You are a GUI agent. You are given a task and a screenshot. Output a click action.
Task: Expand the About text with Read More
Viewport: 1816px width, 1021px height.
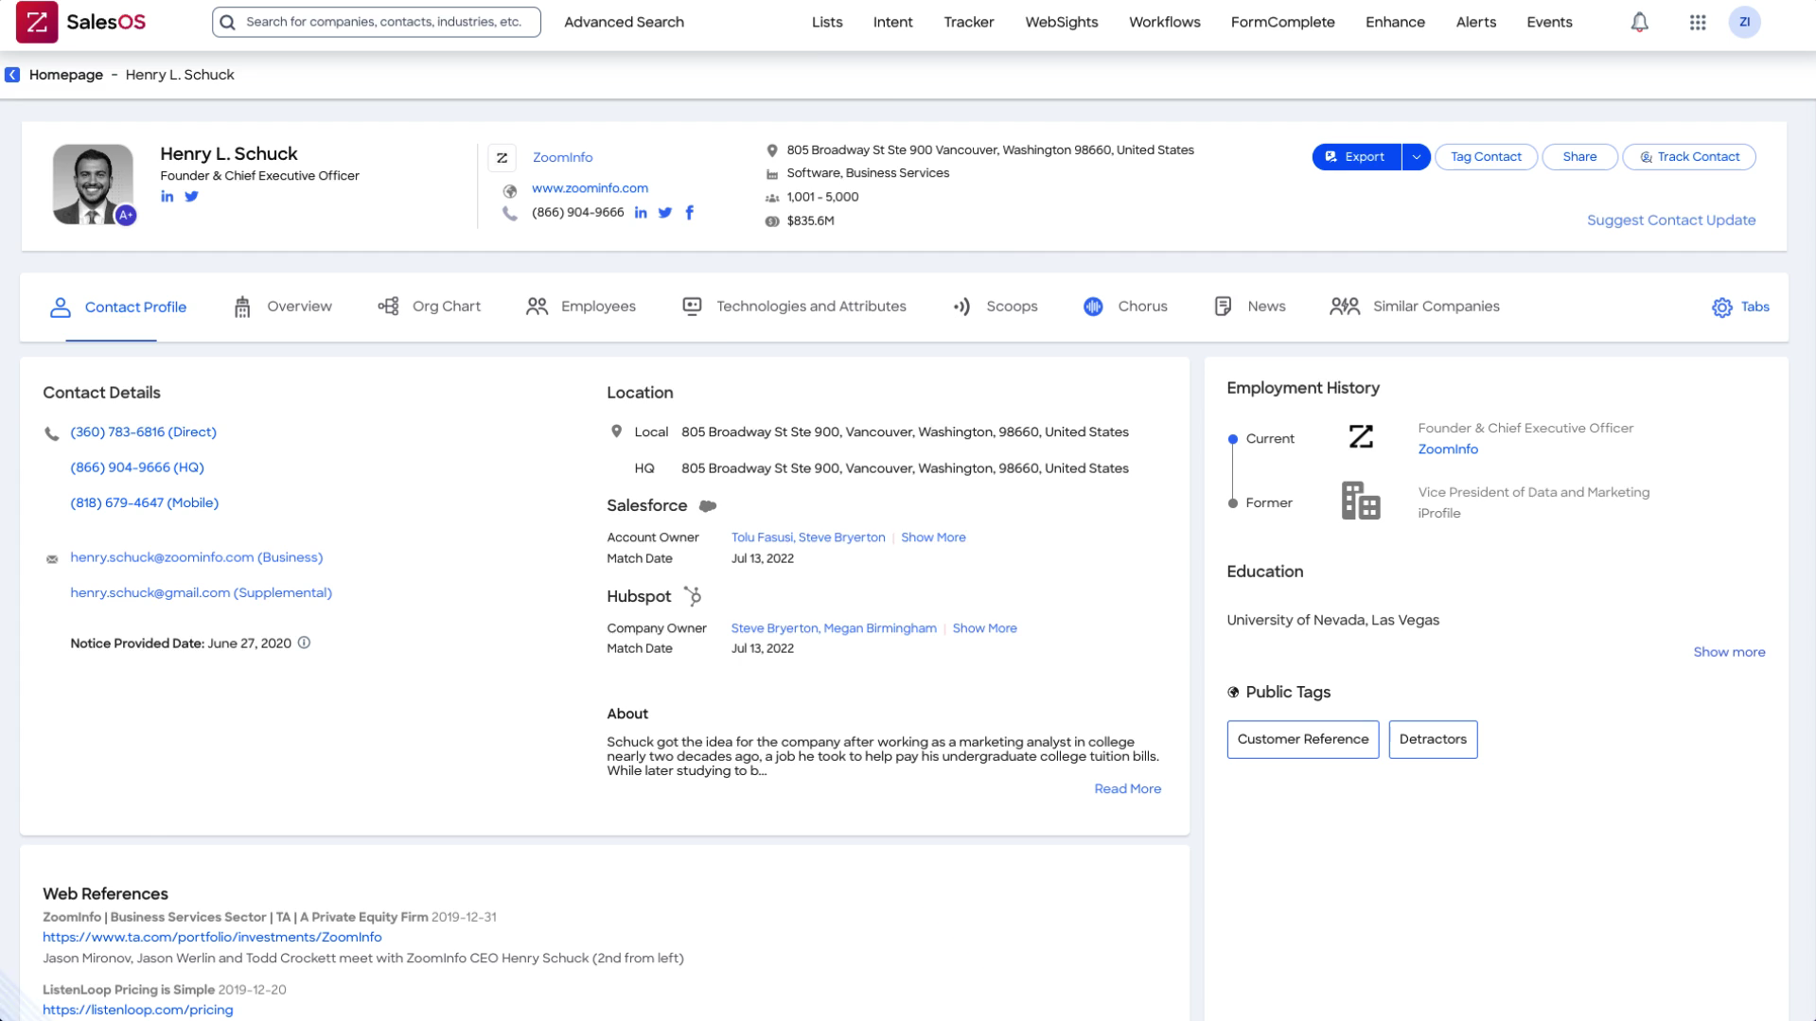(1127, 789)
